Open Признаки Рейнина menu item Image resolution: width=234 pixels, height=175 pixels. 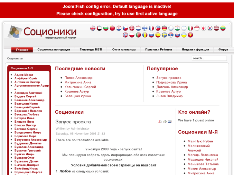point(159,49)
